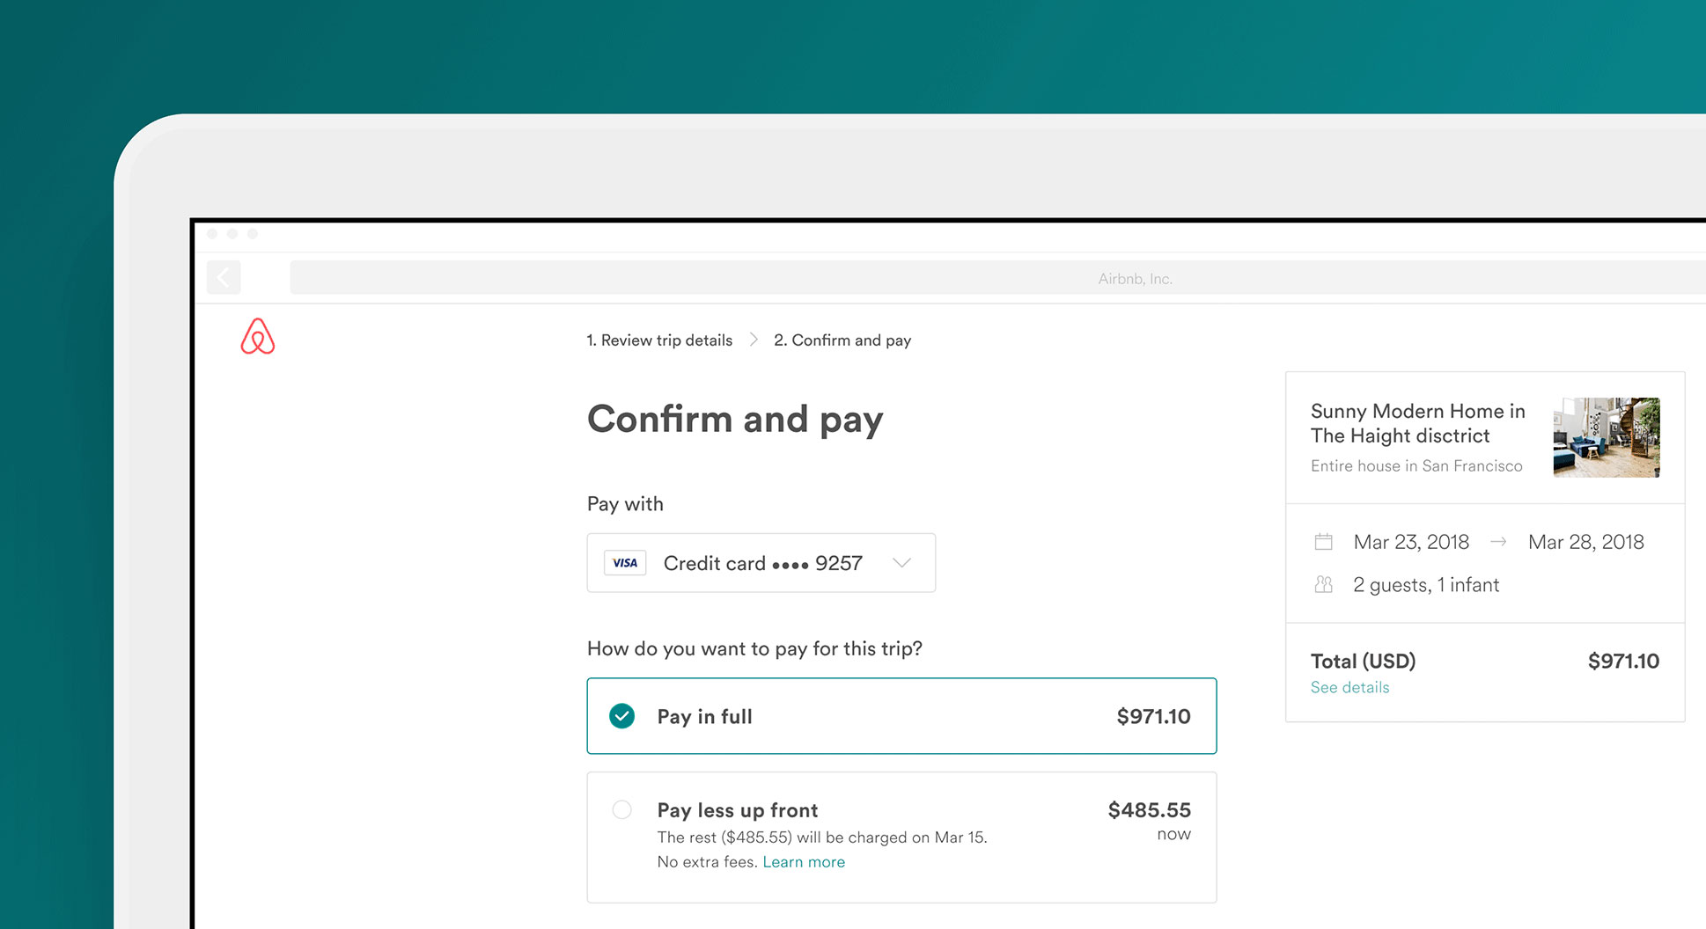Click the guests icon in summary card
The height and width of the screenshot is (929, 1706).
(1323, 585)
